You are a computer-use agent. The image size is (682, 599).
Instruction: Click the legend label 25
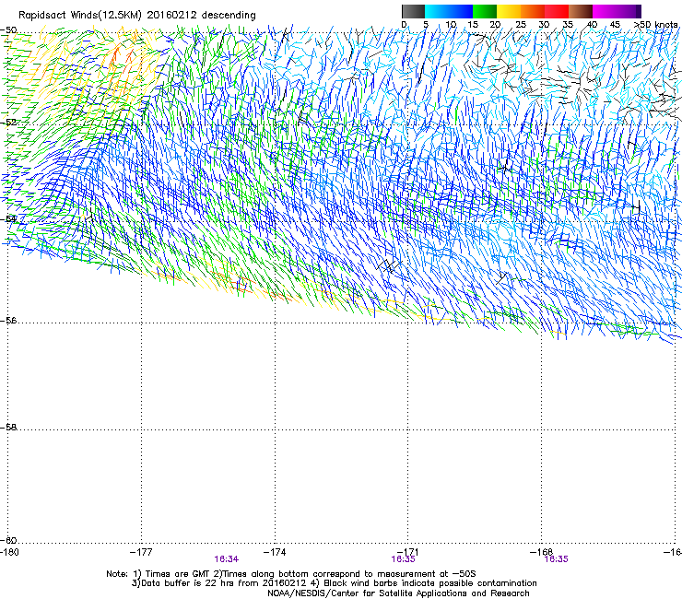[521, 25]
